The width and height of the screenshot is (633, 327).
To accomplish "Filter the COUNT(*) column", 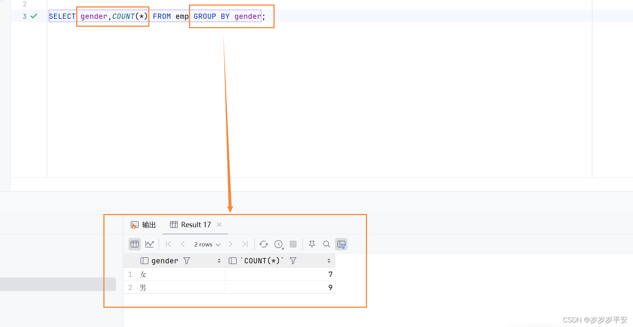I will click(x=293, y=261).
